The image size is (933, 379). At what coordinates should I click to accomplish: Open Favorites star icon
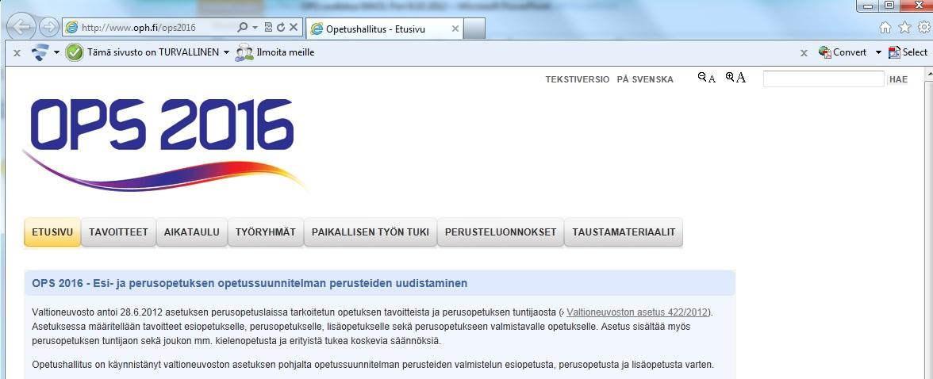pos(904,28)
